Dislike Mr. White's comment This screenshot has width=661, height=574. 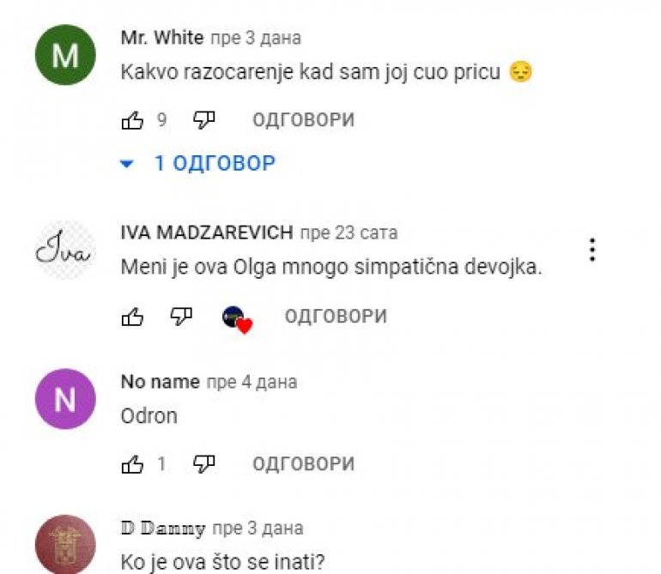tap(204, 120)
